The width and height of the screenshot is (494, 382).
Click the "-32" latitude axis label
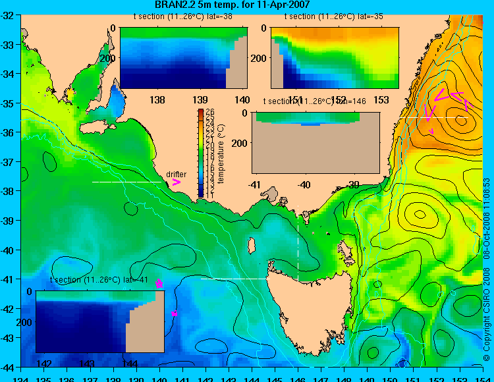point(7,15)
